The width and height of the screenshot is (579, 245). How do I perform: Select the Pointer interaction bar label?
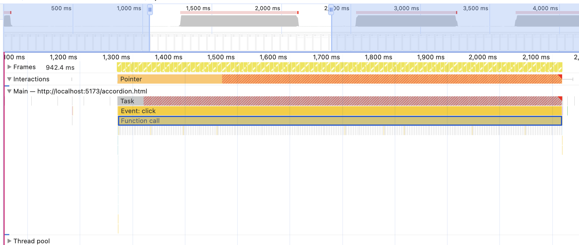coord(131,79)
